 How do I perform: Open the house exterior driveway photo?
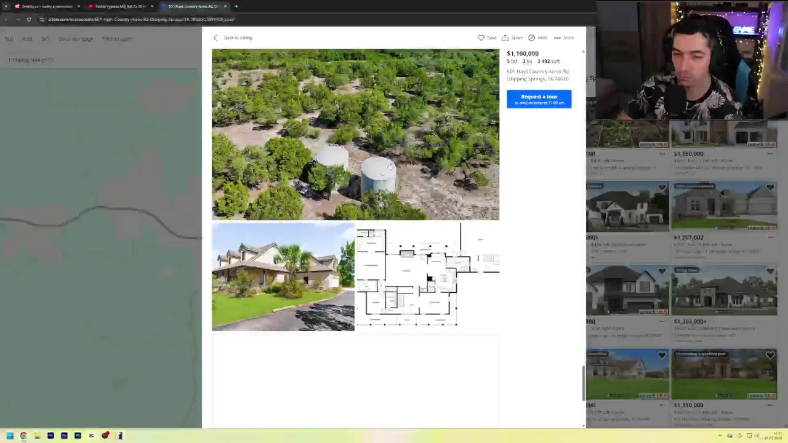coord(283,277)
